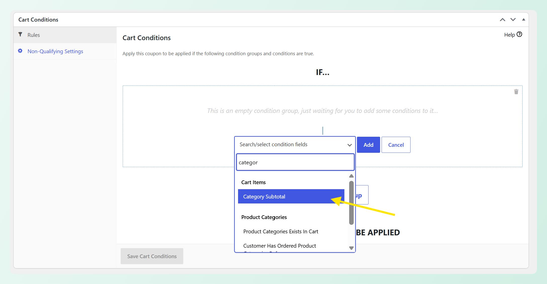Cancel adding the condition

[396, 145]
